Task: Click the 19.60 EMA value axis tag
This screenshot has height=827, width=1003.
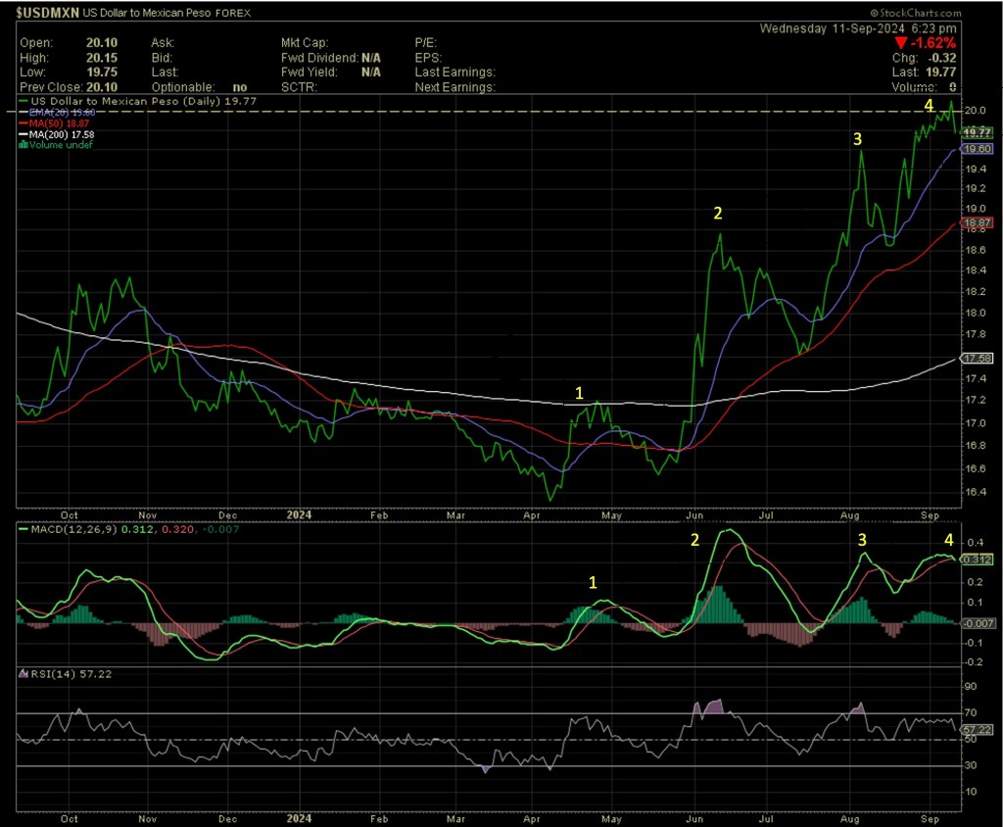Action: 979,148
